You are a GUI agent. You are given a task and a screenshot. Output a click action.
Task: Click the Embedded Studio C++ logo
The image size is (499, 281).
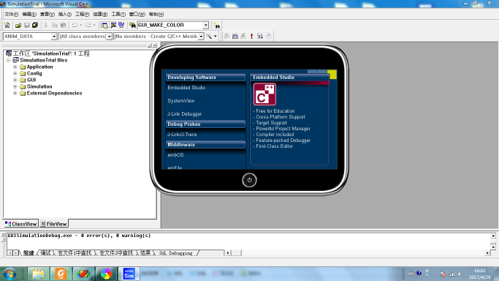tap(264, 94)
